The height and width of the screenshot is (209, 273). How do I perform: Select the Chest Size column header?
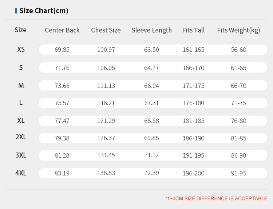106,30
